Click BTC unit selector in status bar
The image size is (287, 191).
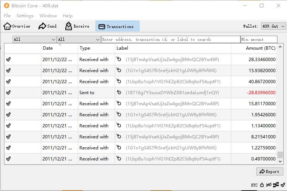[254, 185]
